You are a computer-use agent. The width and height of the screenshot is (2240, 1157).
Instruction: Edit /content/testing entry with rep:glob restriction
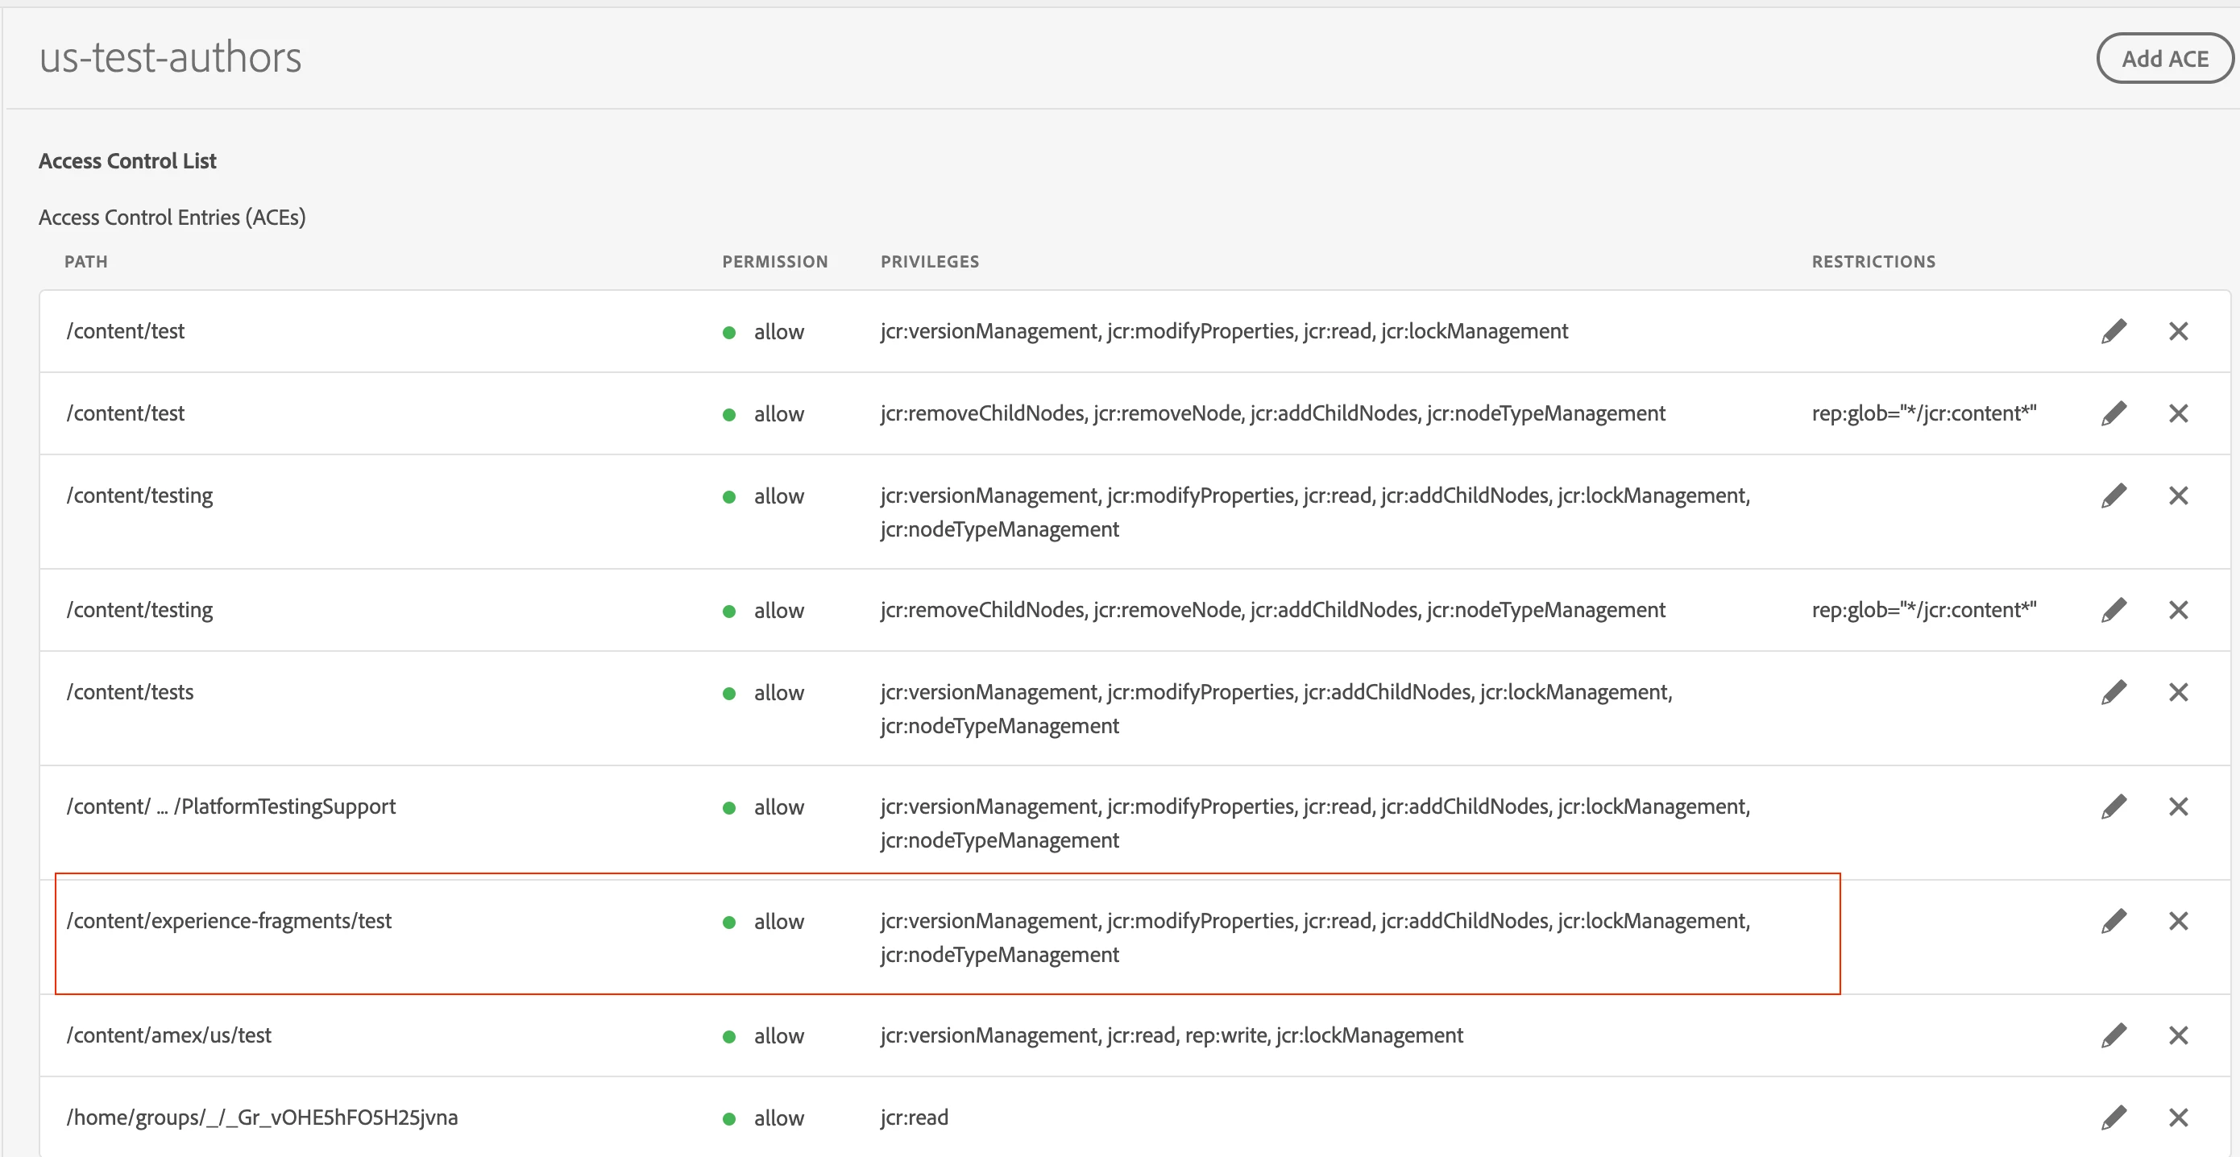coord(2114,610)
